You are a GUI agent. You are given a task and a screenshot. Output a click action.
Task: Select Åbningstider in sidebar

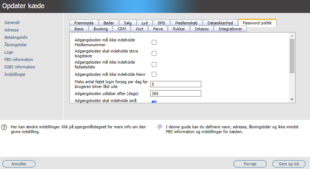pyautogui.click(x=16, y=45)
